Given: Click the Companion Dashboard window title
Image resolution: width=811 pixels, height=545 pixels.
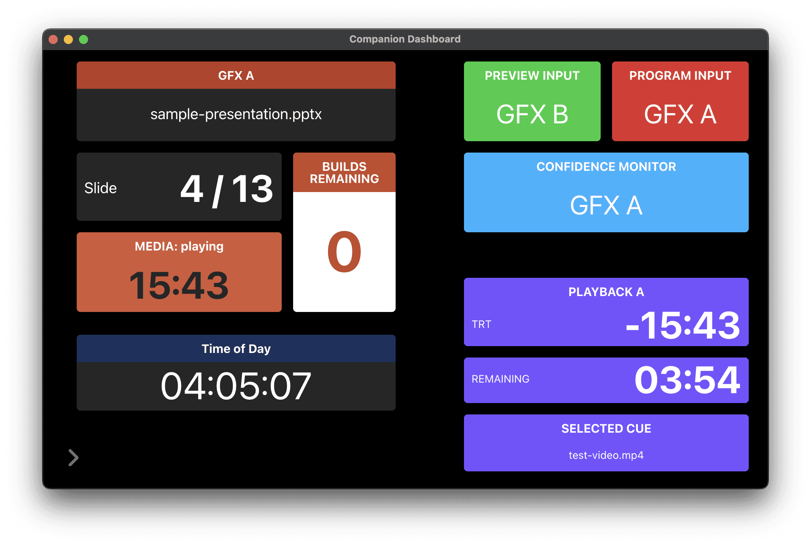Looking at the screenshot, I should [x=405, y=39].
